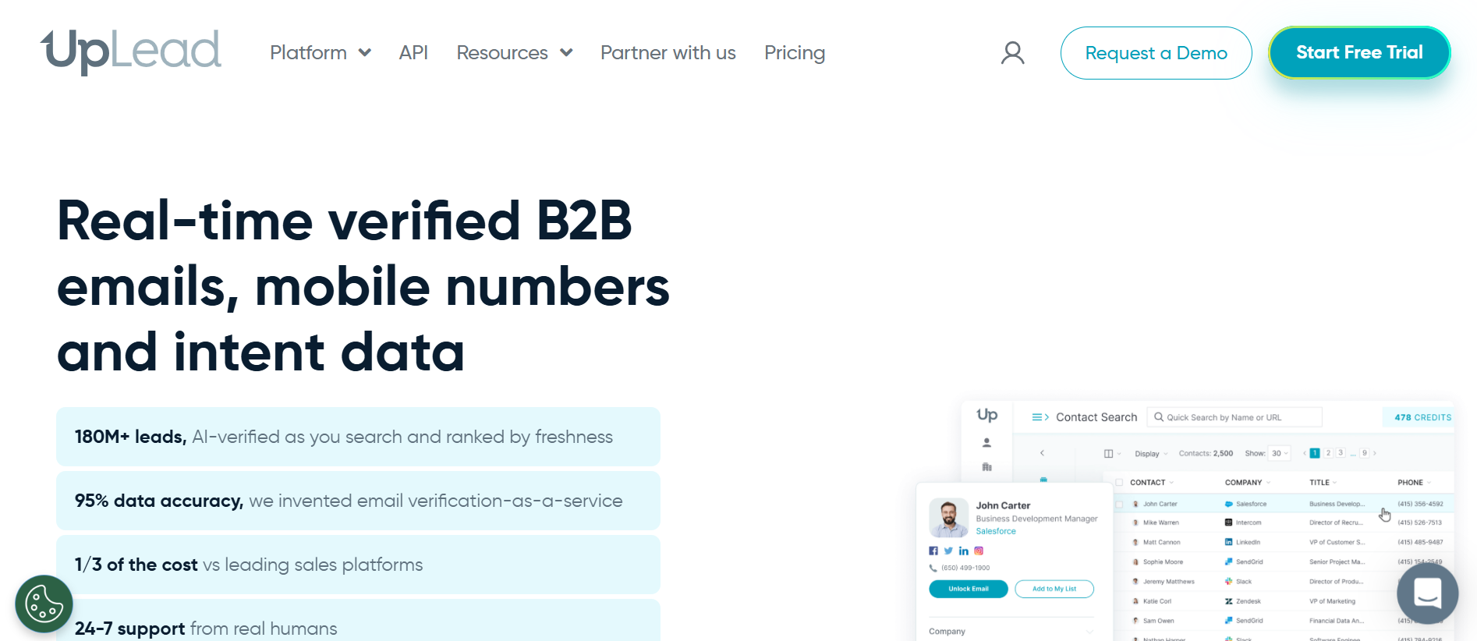1477x641 pixels.
Task: Expand the Platform dropdown menu
Action: 320,53
